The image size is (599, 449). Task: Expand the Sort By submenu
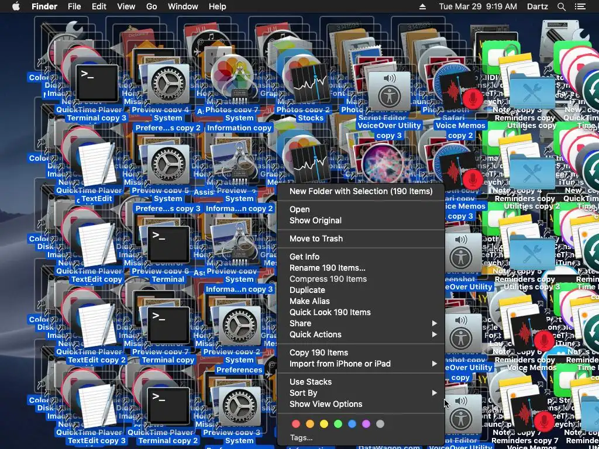click(x=361, y=393)
